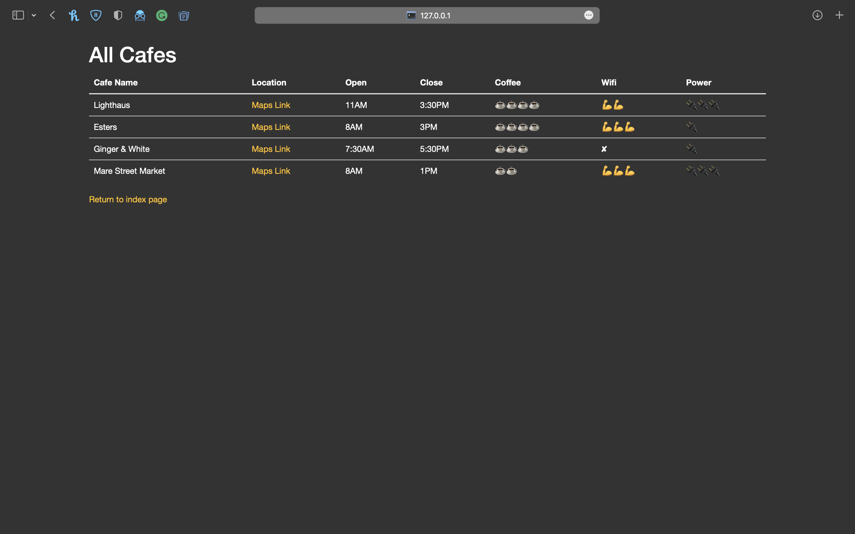Image resolution: width=855 pixels, height=534 pixels.
Task: Select the Cafe Name column header
Action: pos(115,82)
